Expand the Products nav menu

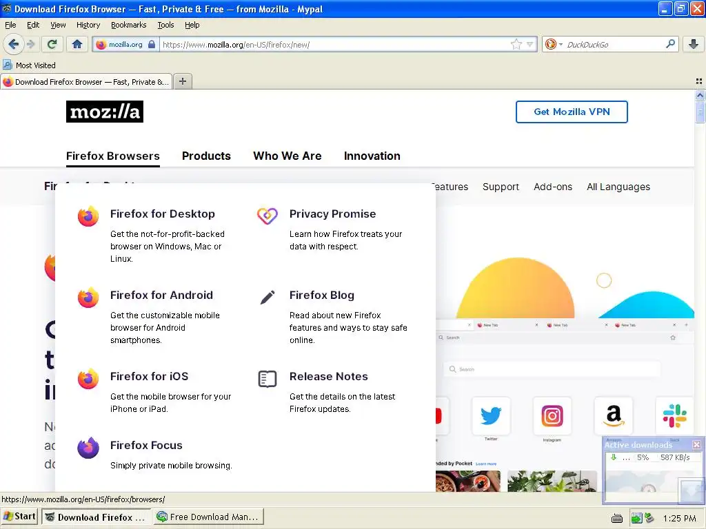206,156
